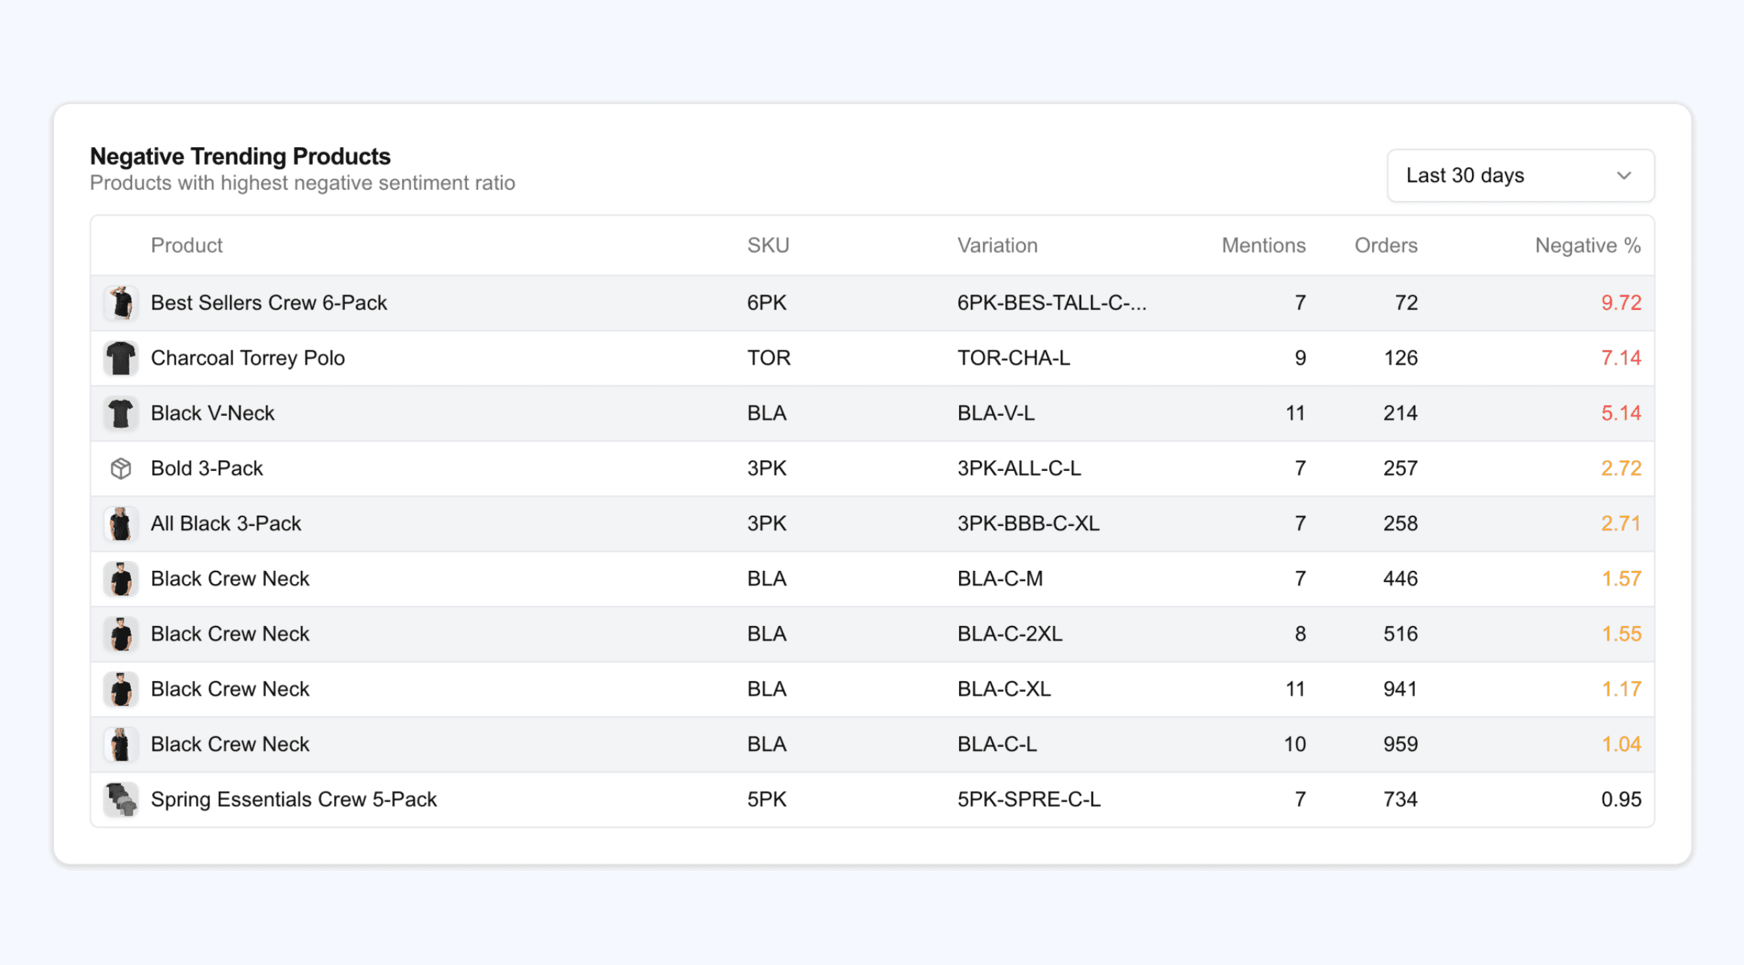The width and height of the screenshot is (1744, 965).
Task: Click the Best Sellers Crew 6-Pack thumbnail
Action: tap(120, 303)
